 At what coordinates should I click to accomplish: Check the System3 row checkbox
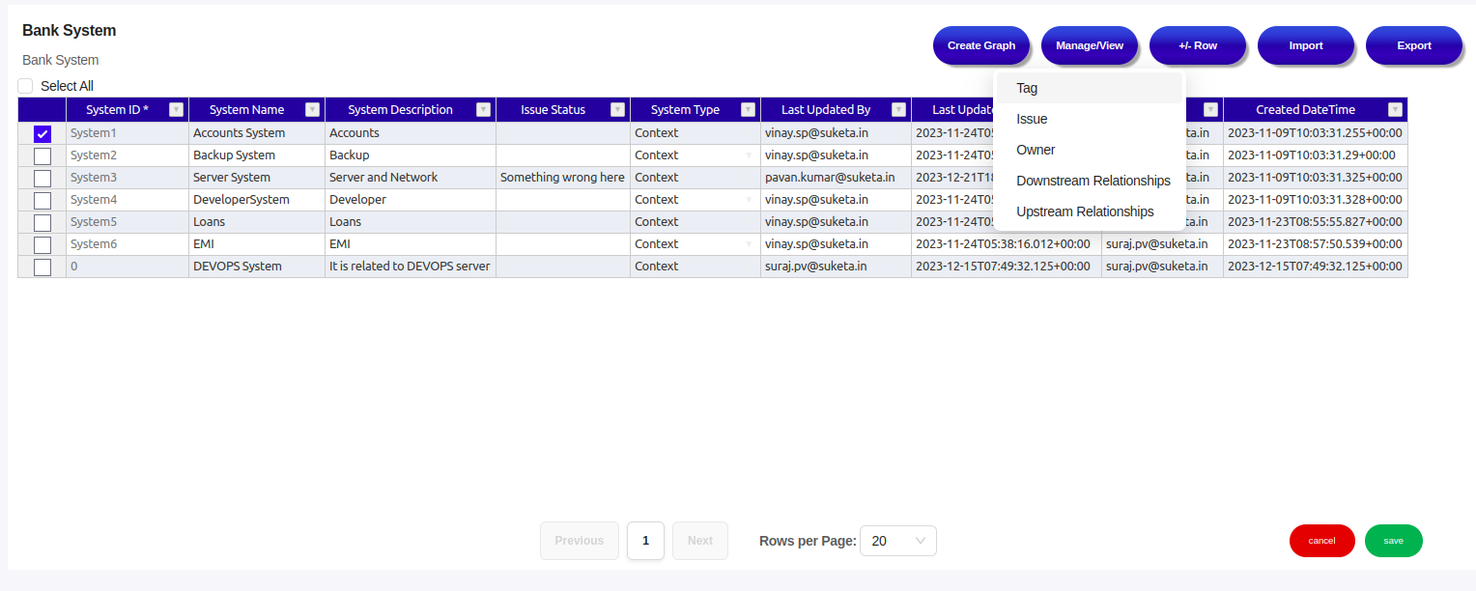pos(43,179)
